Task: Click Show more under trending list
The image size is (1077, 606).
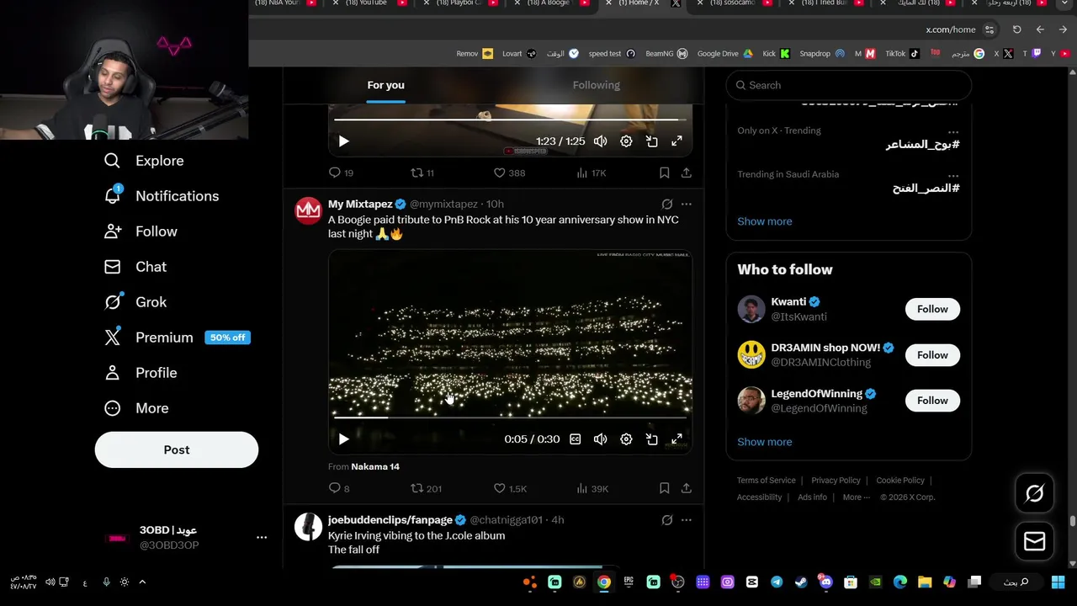Action: 765,221
